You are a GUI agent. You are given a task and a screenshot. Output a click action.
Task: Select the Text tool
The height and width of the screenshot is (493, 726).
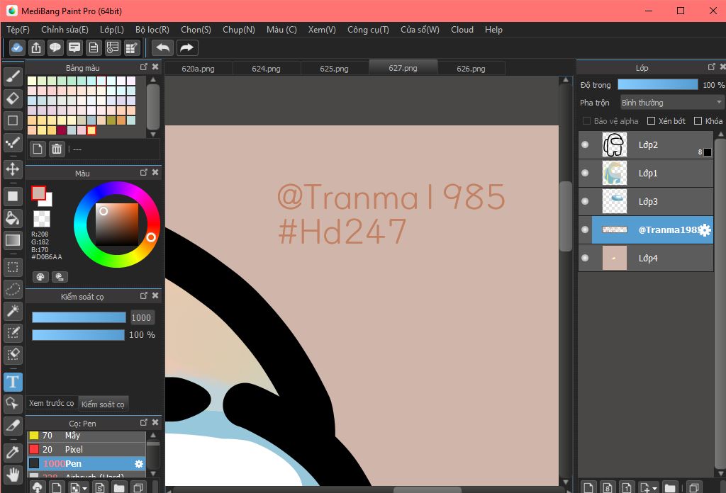[13, 382]
